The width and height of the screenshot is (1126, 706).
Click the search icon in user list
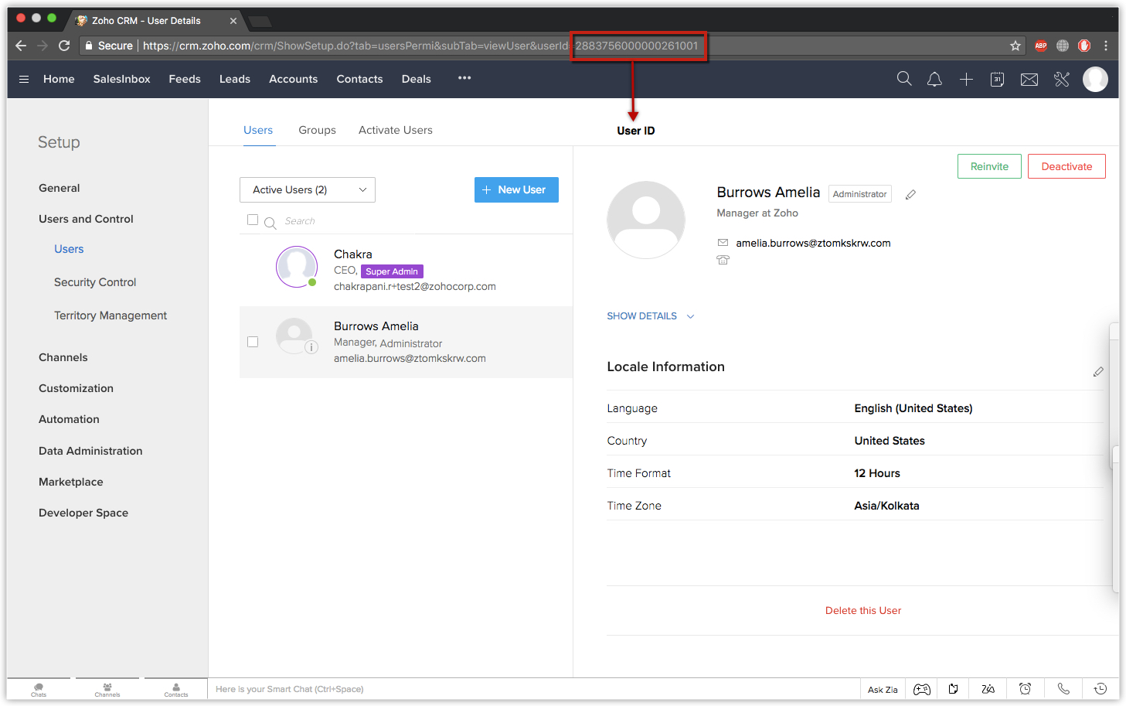click(270, 223)
